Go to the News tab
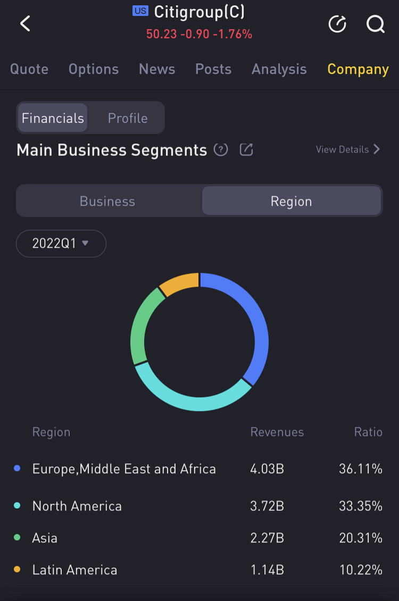 tap(157, 69)
